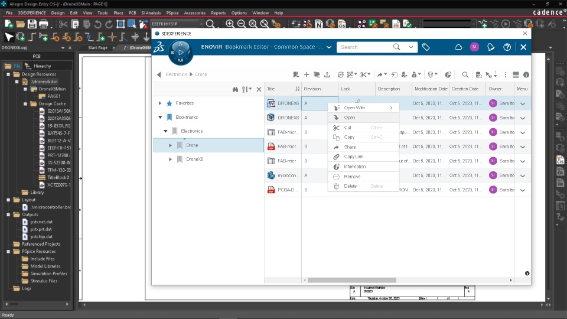Collapse the Bookmarks tree node
Viewport: 567px width, 319px height.
click(x=160, y=117)
